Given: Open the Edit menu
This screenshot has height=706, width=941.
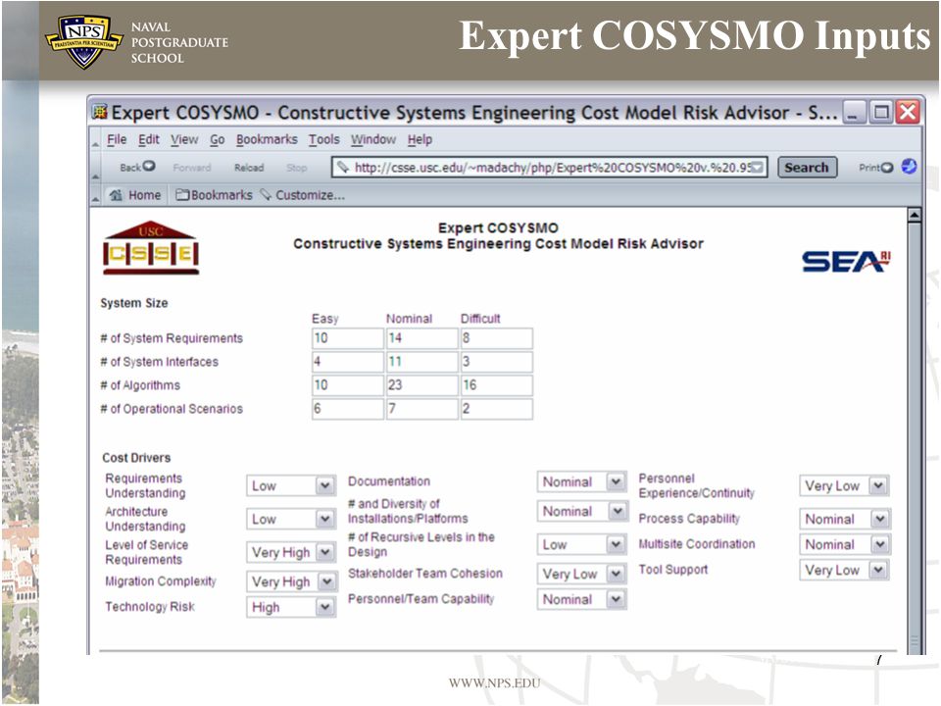Looking at the screenshot, I should tap(148, 140).
